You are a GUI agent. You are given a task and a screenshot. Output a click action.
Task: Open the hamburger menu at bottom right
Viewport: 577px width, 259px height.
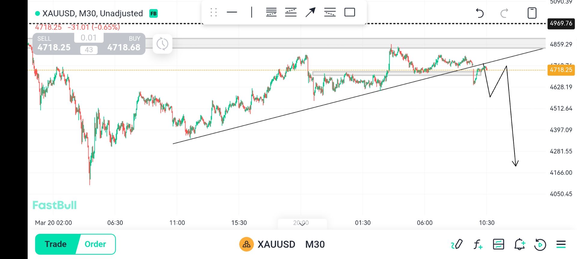[561, 245]
